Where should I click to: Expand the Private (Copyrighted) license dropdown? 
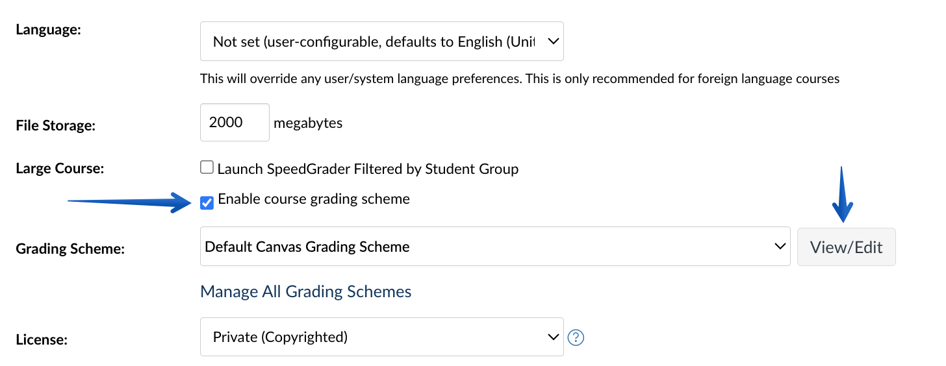point(381,337)
